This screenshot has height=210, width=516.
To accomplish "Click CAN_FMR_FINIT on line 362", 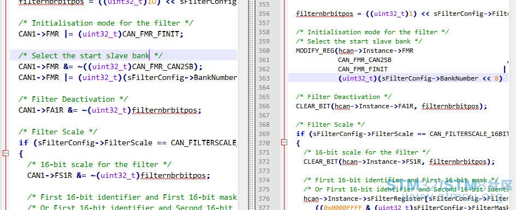I will (x=363, y=69).
